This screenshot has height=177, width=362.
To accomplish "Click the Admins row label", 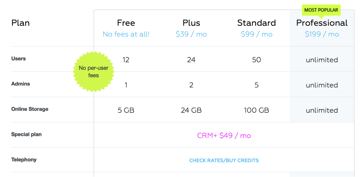I will 21,84.
